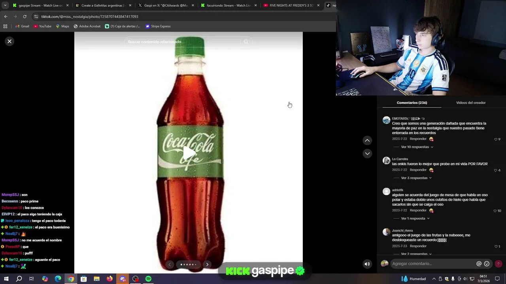Insert a mention with the @ icon
Viewport: 506px width, 284px height.
(479, 264)
